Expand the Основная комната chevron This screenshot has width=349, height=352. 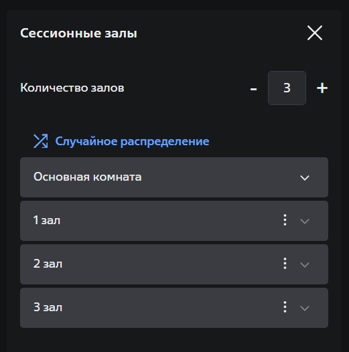[x=305, y=178]
